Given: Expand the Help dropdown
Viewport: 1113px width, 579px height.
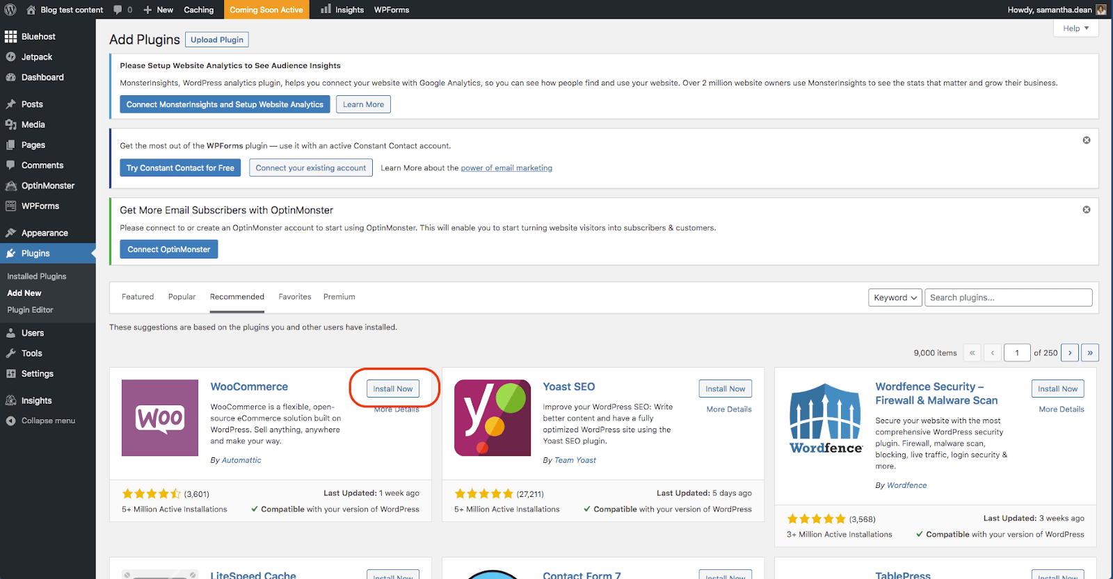Looking at the screenshot, I should pyautogui.click(x=1075, y=28).
